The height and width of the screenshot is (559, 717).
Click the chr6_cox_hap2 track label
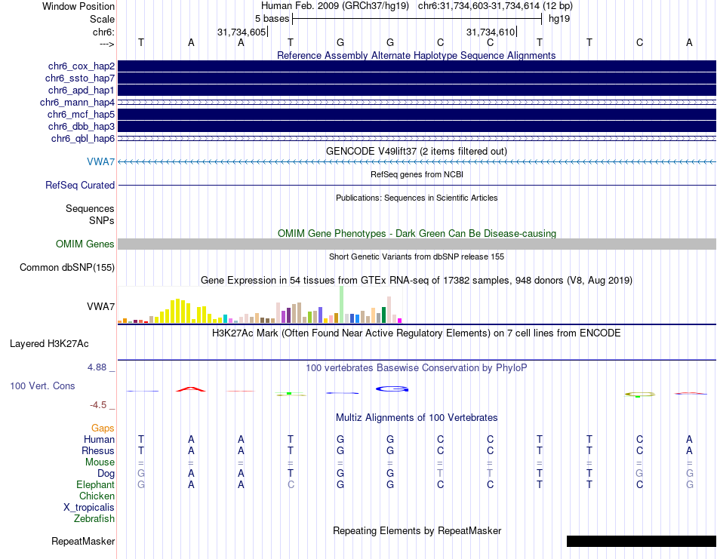82,66
